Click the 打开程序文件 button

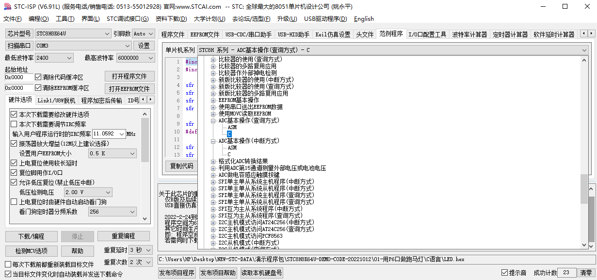(x=129, y=76)
